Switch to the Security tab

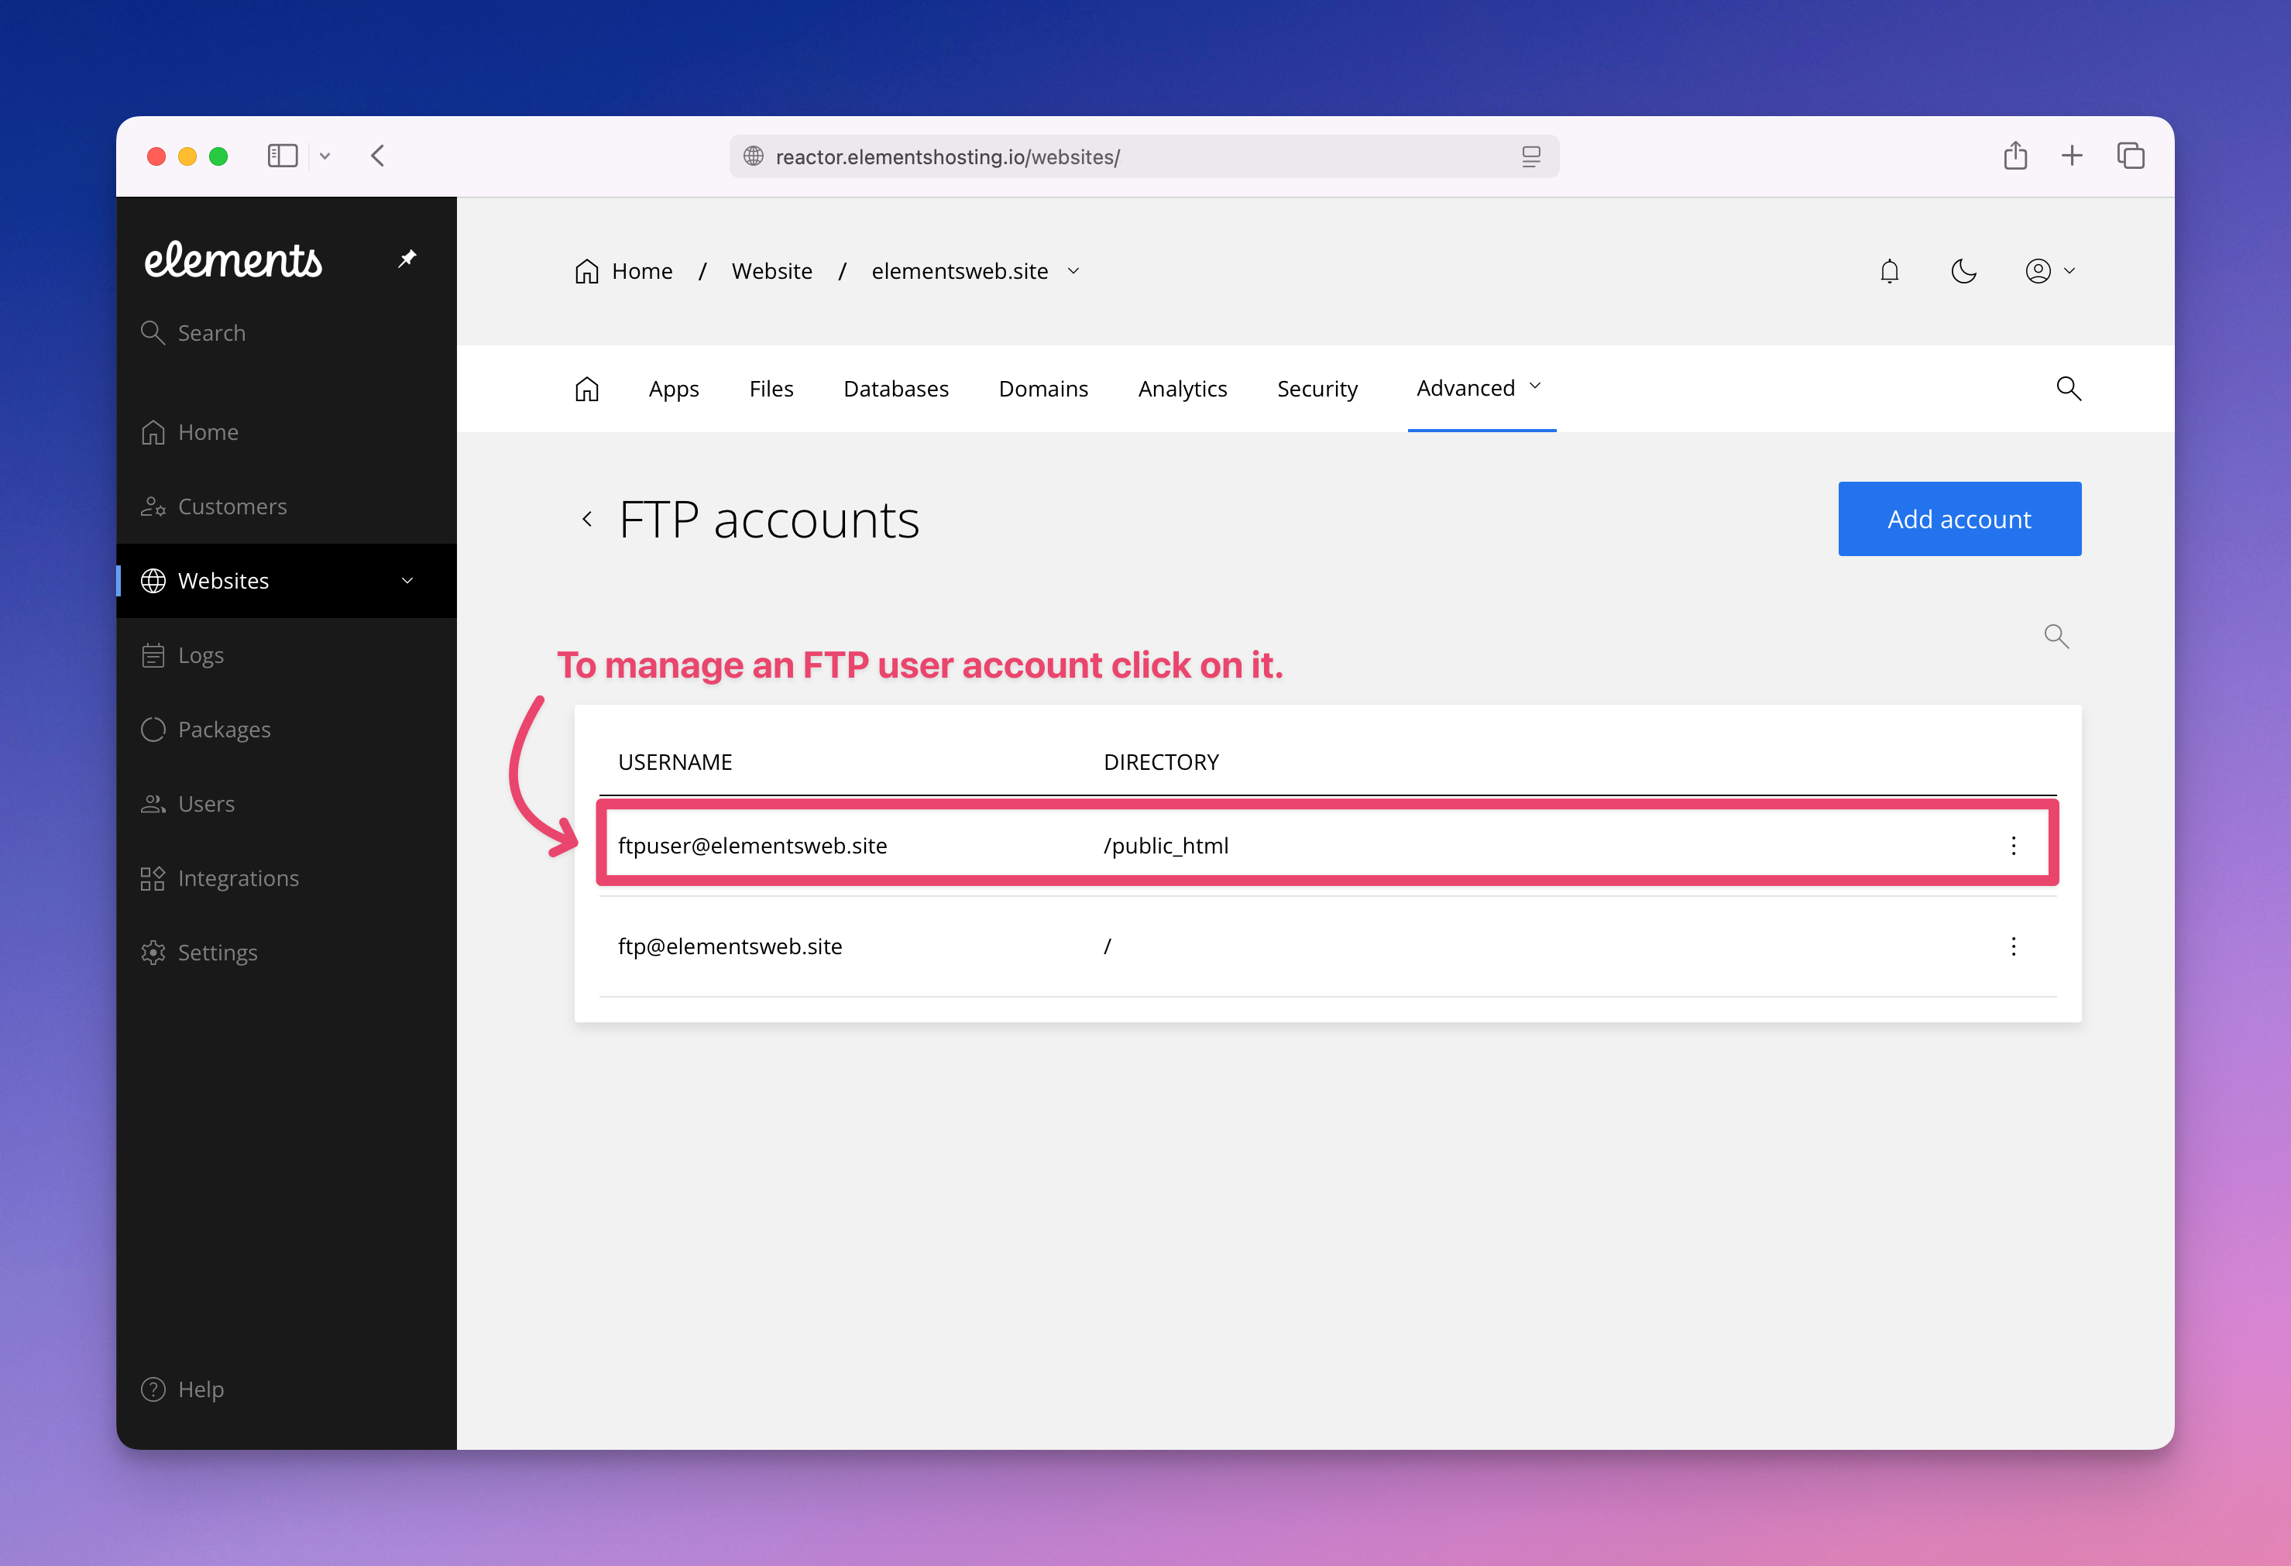(x=1316, y=390)
